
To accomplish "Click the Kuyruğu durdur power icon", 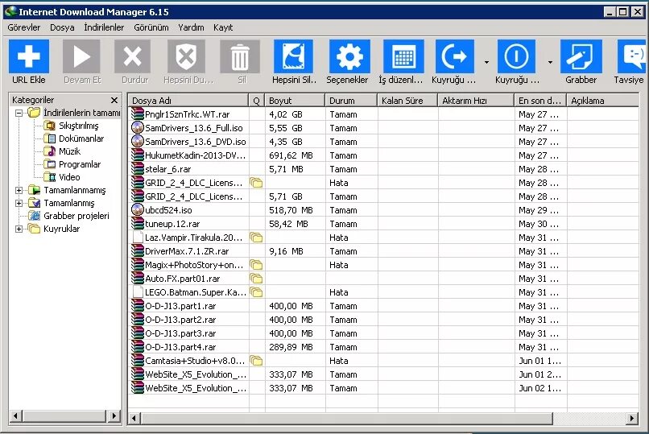I will tap(517, 56).
